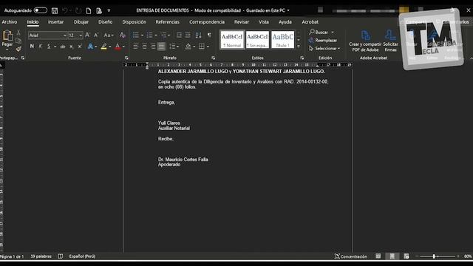Switch to Insertar tab
Image resolution: width=473 pixels, height=266 pixels.
(x=56, y=22)
